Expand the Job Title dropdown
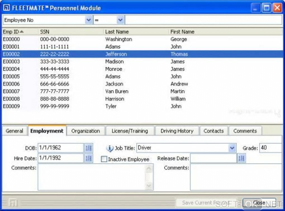Viewport: 285px width, 211px height. [x=232, y=148]
